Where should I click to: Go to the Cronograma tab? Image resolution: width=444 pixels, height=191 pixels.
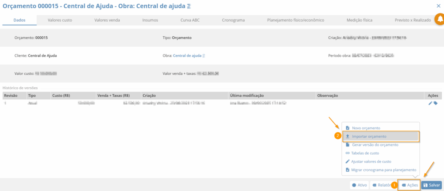point(233,20)
